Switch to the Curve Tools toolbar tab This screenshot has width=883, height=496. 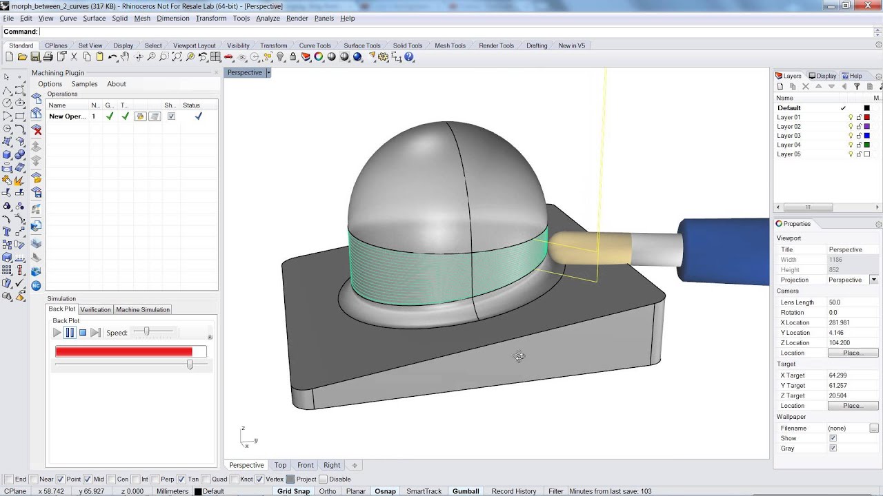click(315, 45)
